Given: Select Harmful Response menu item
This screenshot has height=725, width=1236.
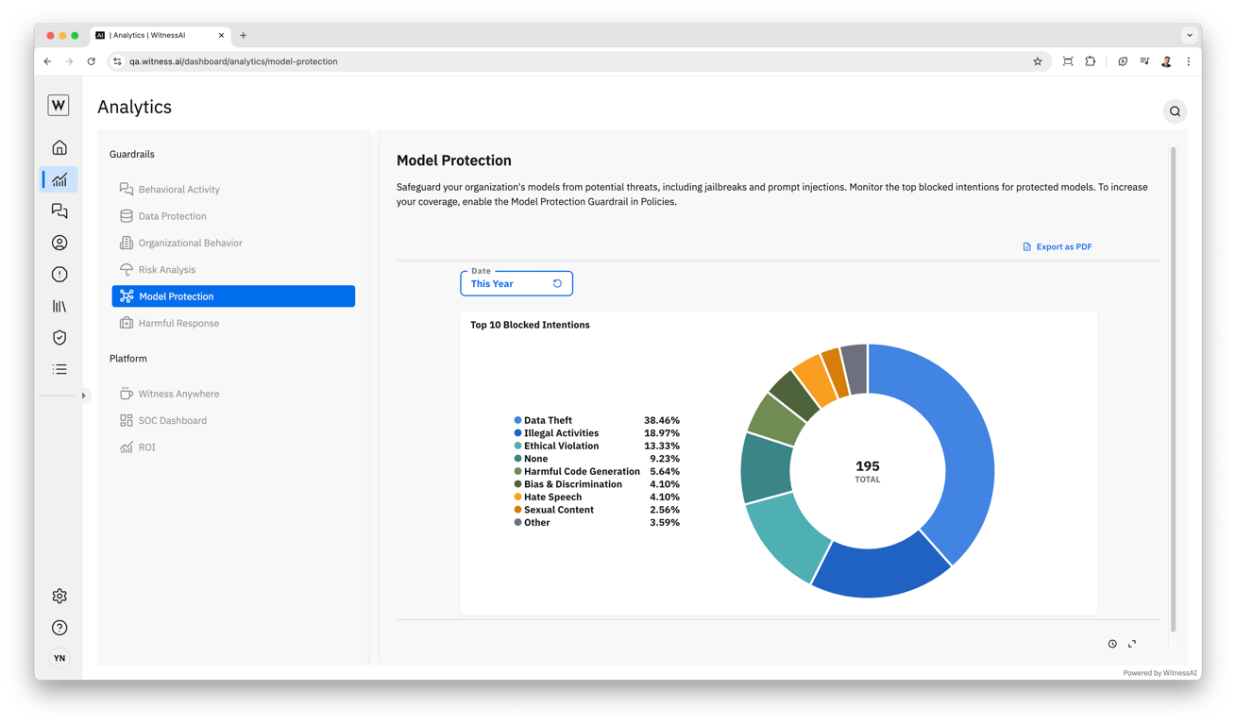Looking at the screenshot, I should click(x=233, y=323).
